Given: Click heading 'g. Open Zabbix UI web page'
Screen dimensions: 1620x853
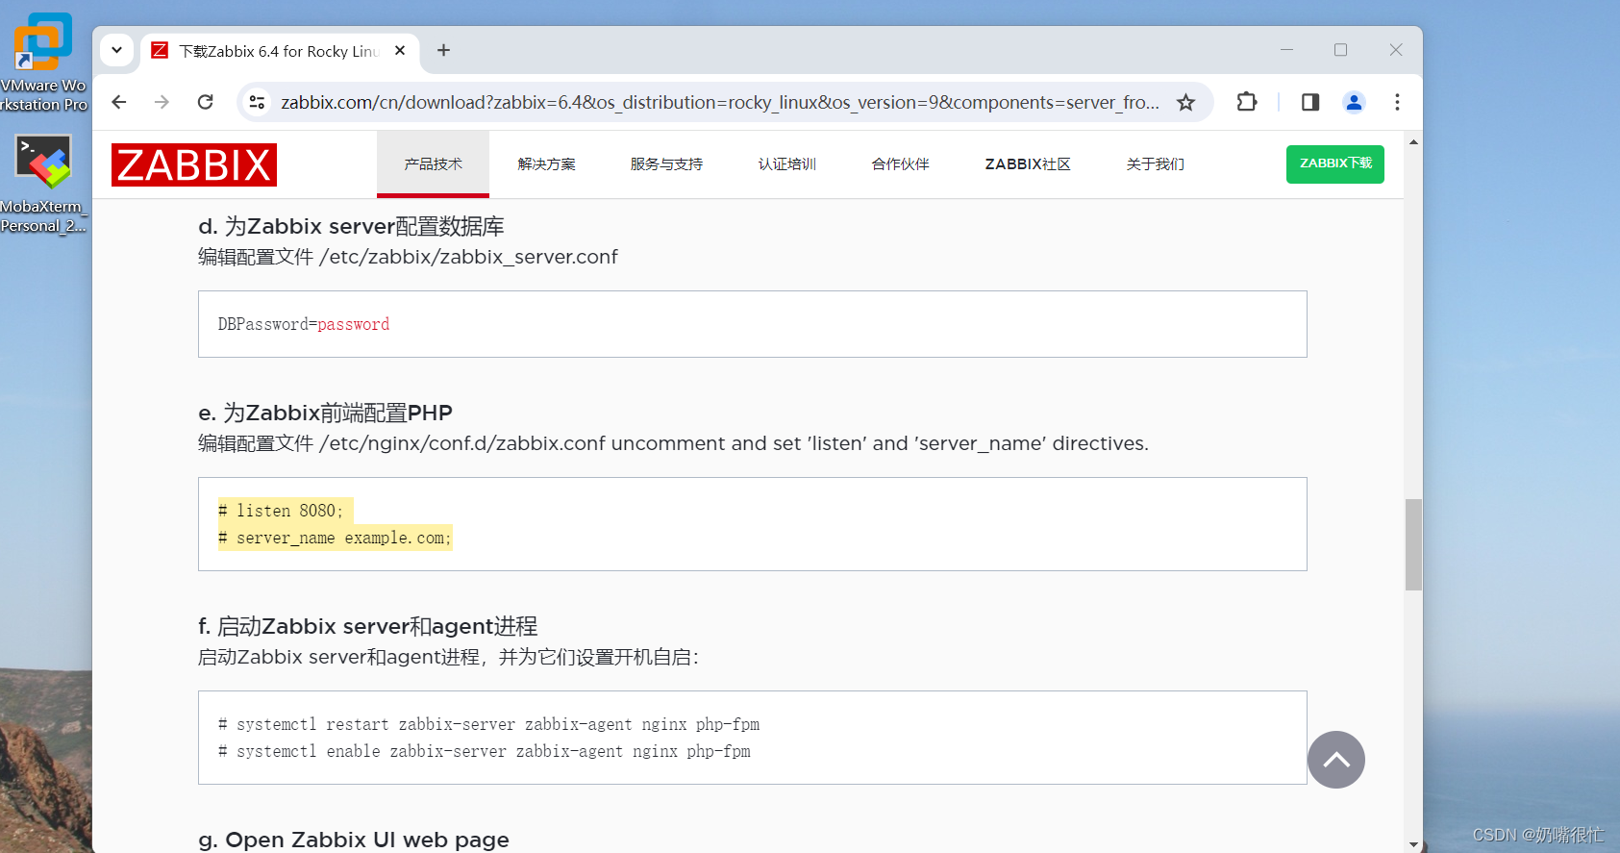Looking at the screenshot, I should [x=354, y=840].
